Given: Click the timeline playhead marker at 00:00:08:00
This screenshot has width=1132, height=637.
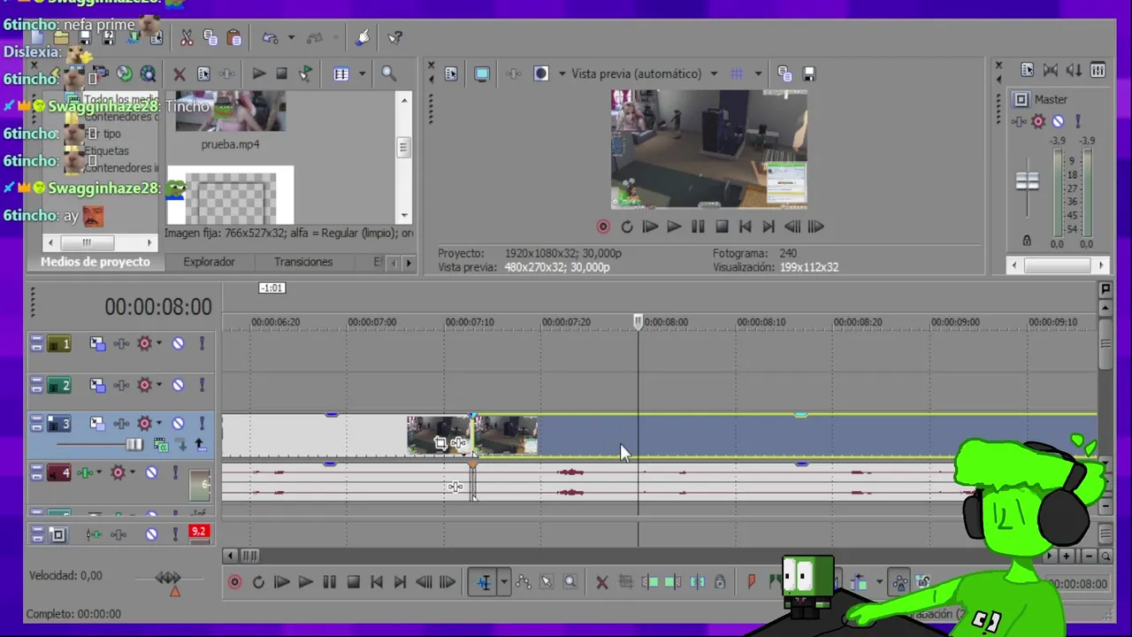Looking at the screenshot, I should (638, 322).
